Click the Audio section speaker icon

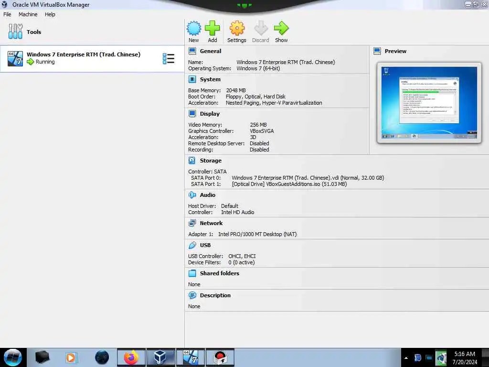tap(192, 195)
